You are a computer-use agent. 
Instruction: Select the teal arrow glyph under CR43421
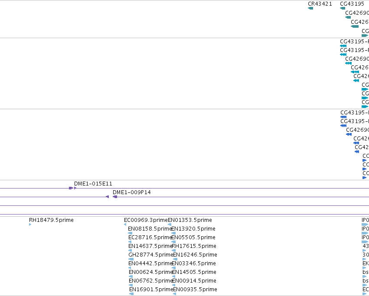[x=310, y=8]
